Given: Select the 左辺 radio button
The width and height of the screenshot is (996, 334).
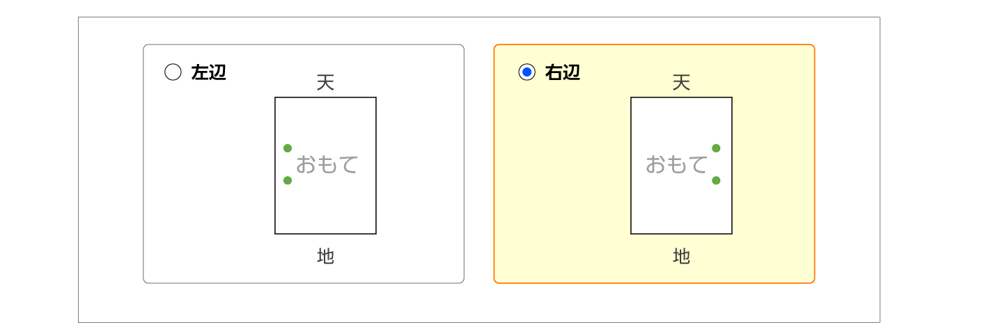Looking at the screenshot, I should pos(173,72).
